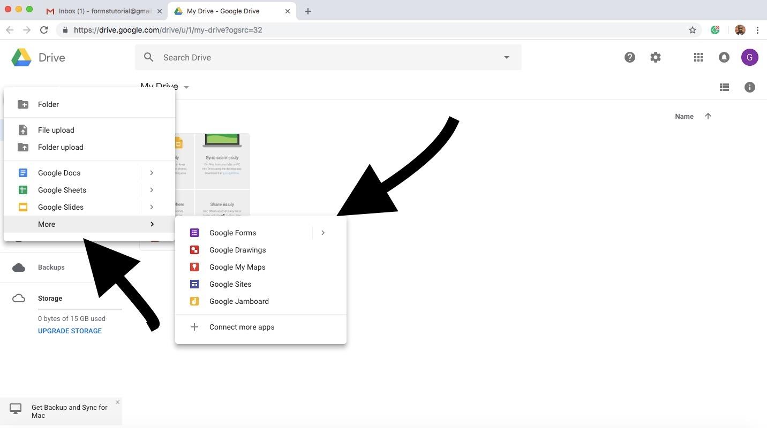Choose Google Sites from the submenu

(x=261, y=284)
